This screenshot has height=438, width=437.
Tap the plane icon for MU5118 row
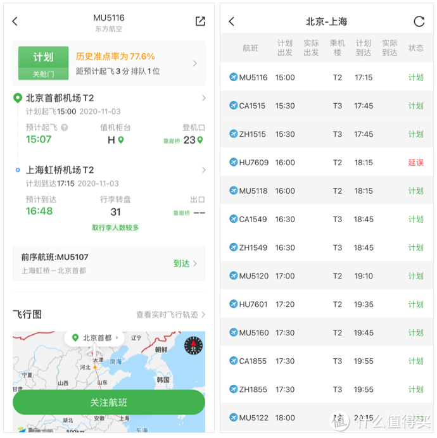[x=233, y=191]
